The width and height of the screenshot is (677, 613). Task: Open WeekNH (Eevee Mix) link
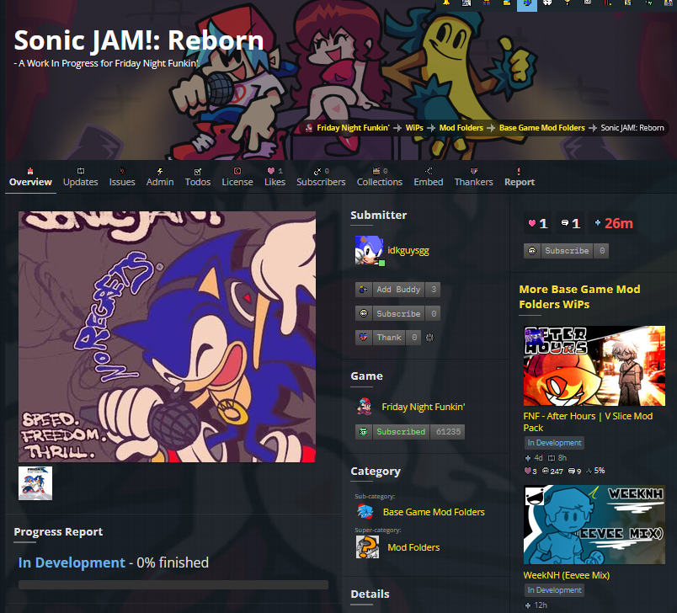566,575
